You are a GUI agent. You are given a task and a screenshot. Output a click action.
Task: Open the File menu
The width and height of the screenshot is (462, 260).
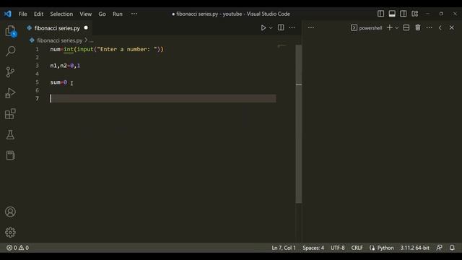click(22, 14)
